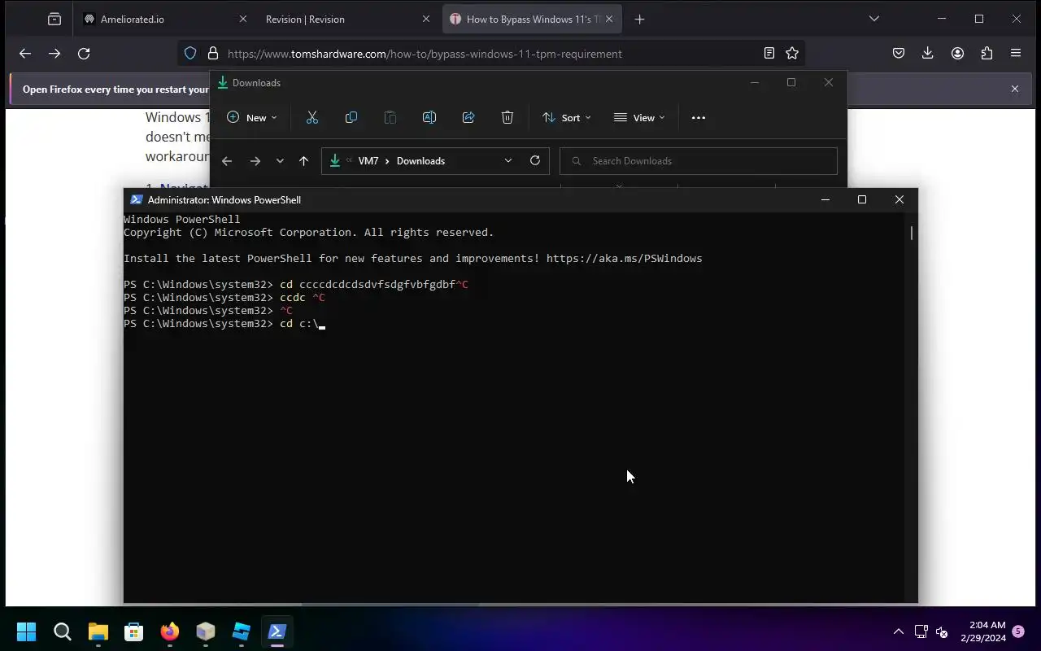
Task: Click site lock icon in URL bar
Action: tap(213, 54)
